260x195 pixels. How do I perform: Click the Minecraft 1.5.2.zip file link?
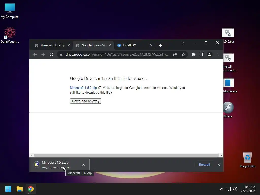point(83,88)
